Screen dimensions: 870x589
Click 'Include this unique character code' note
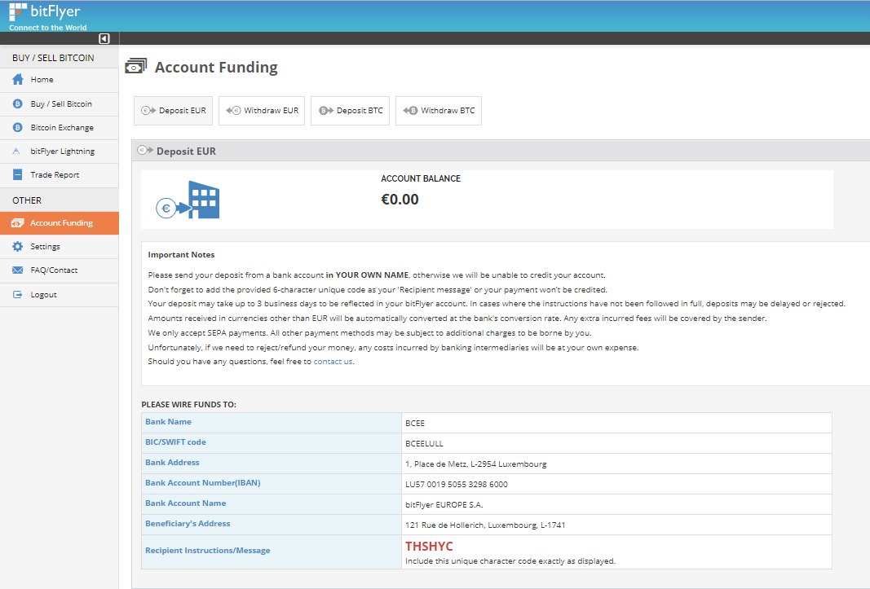pyautogui.click(x=510, y=561)
